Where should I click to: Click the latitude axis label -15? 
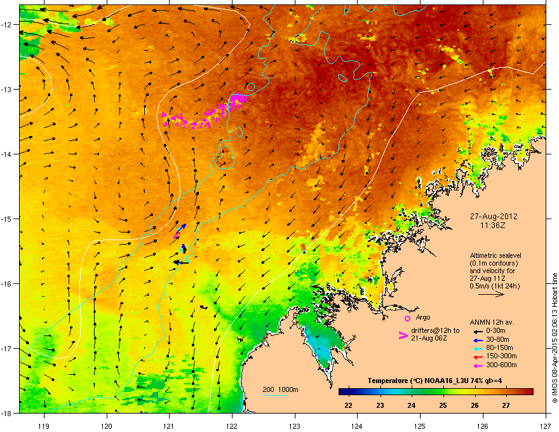pyautogui.click(x=6, y=219)
